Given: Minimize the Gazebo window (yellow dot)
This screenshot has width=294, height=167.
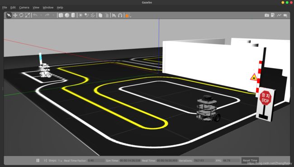Looking at the screenshot, I should pos(283,3).
